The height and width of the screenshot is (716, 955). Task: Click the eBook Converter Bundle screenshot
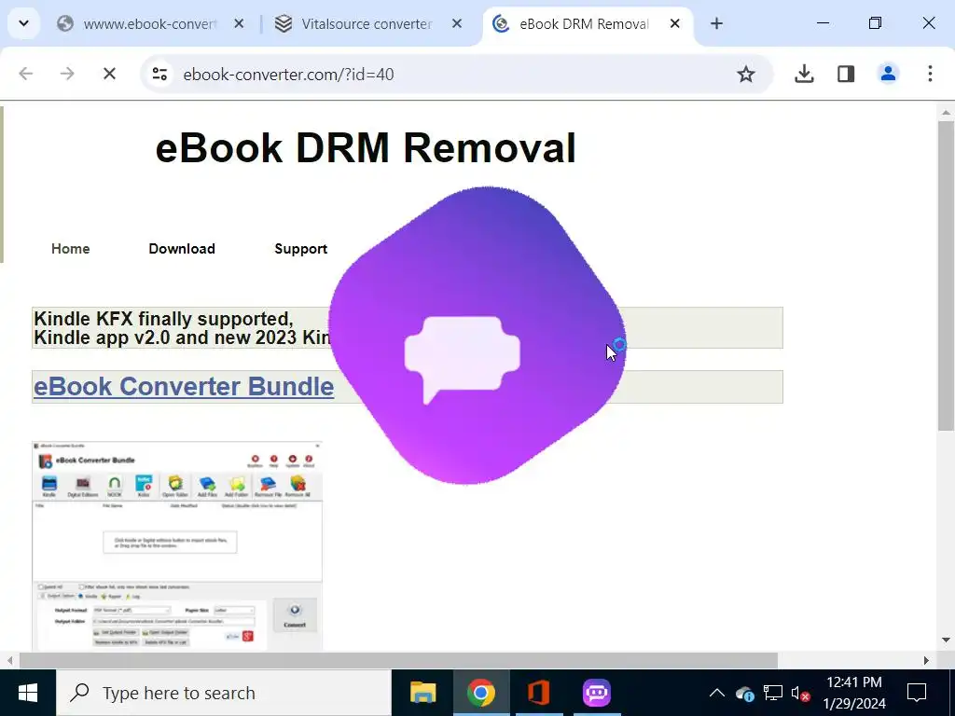pos(177,546)
